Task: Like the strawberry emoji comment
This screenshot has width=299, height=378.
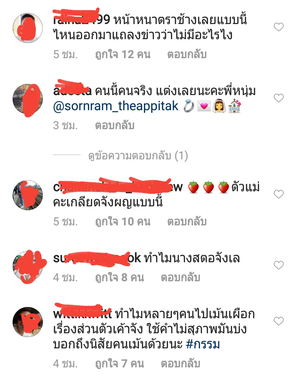Action: (279, 194)
